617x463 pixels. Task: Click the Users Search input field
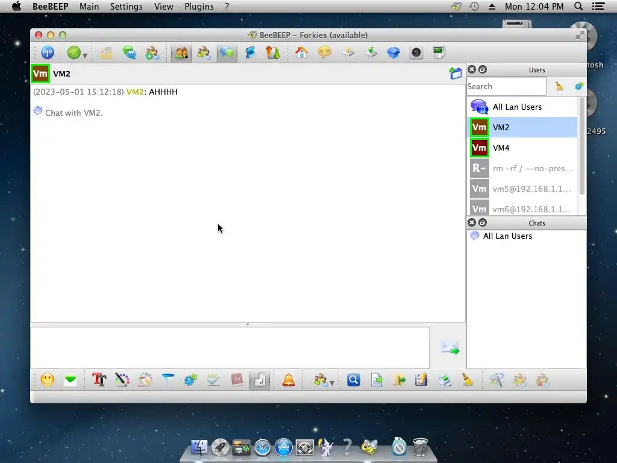click(506, 86)
